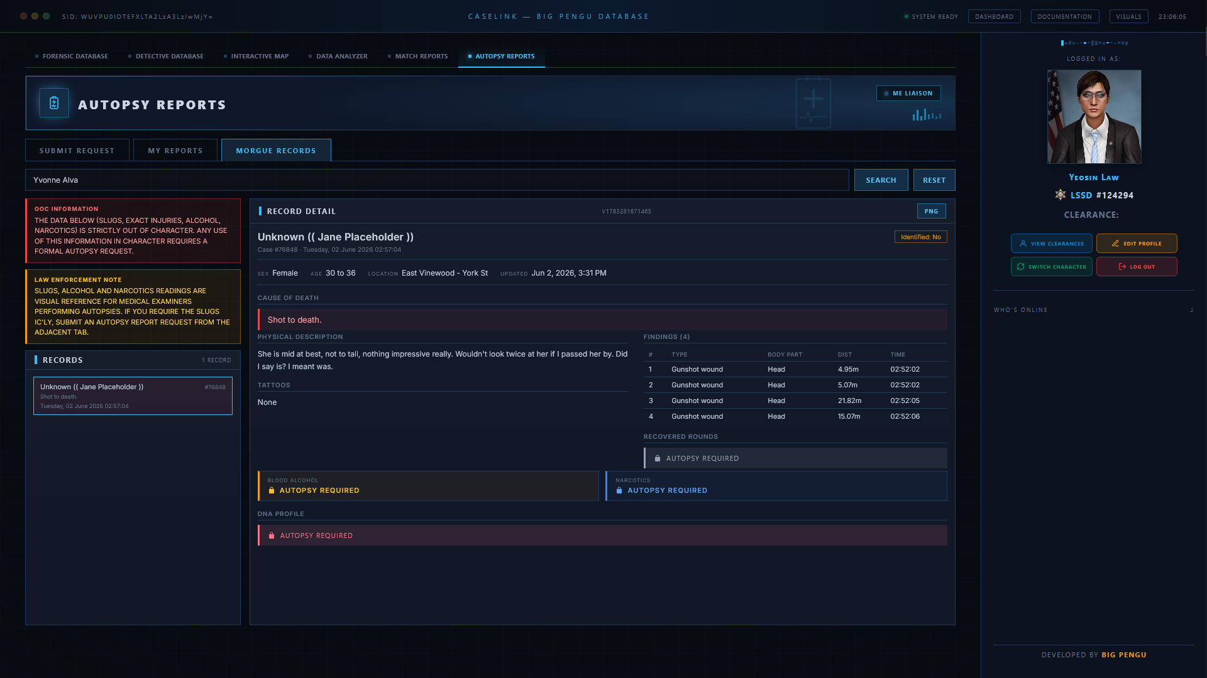The width and height of the screenshot is (1207, 678).
Task: Focus the Yvonne Alva search field
Action: coord(437,180)
